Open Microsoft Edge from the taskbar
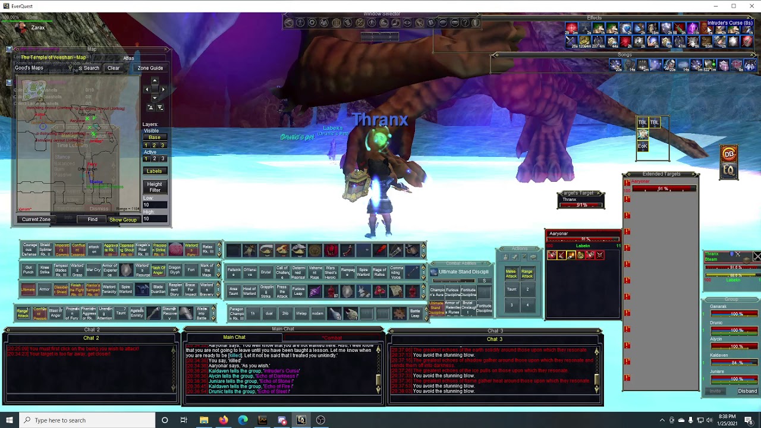The height and width of the screenshot is (428, 761). tap(243, 420)
